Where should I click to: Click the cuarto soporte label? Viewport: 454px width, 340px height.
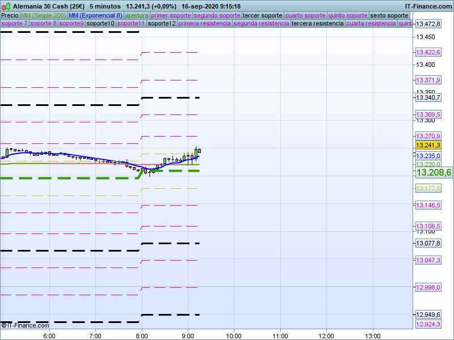click(x=305, y=15)
